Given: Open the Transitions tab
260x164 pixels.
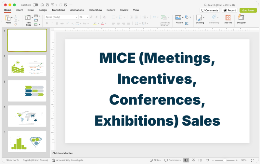Looking at the screenshot, I should 58,10.
